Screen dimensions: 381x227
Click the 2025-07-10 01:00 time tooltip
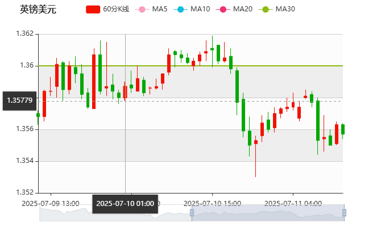pyautogui.click(x=125, y=204)
